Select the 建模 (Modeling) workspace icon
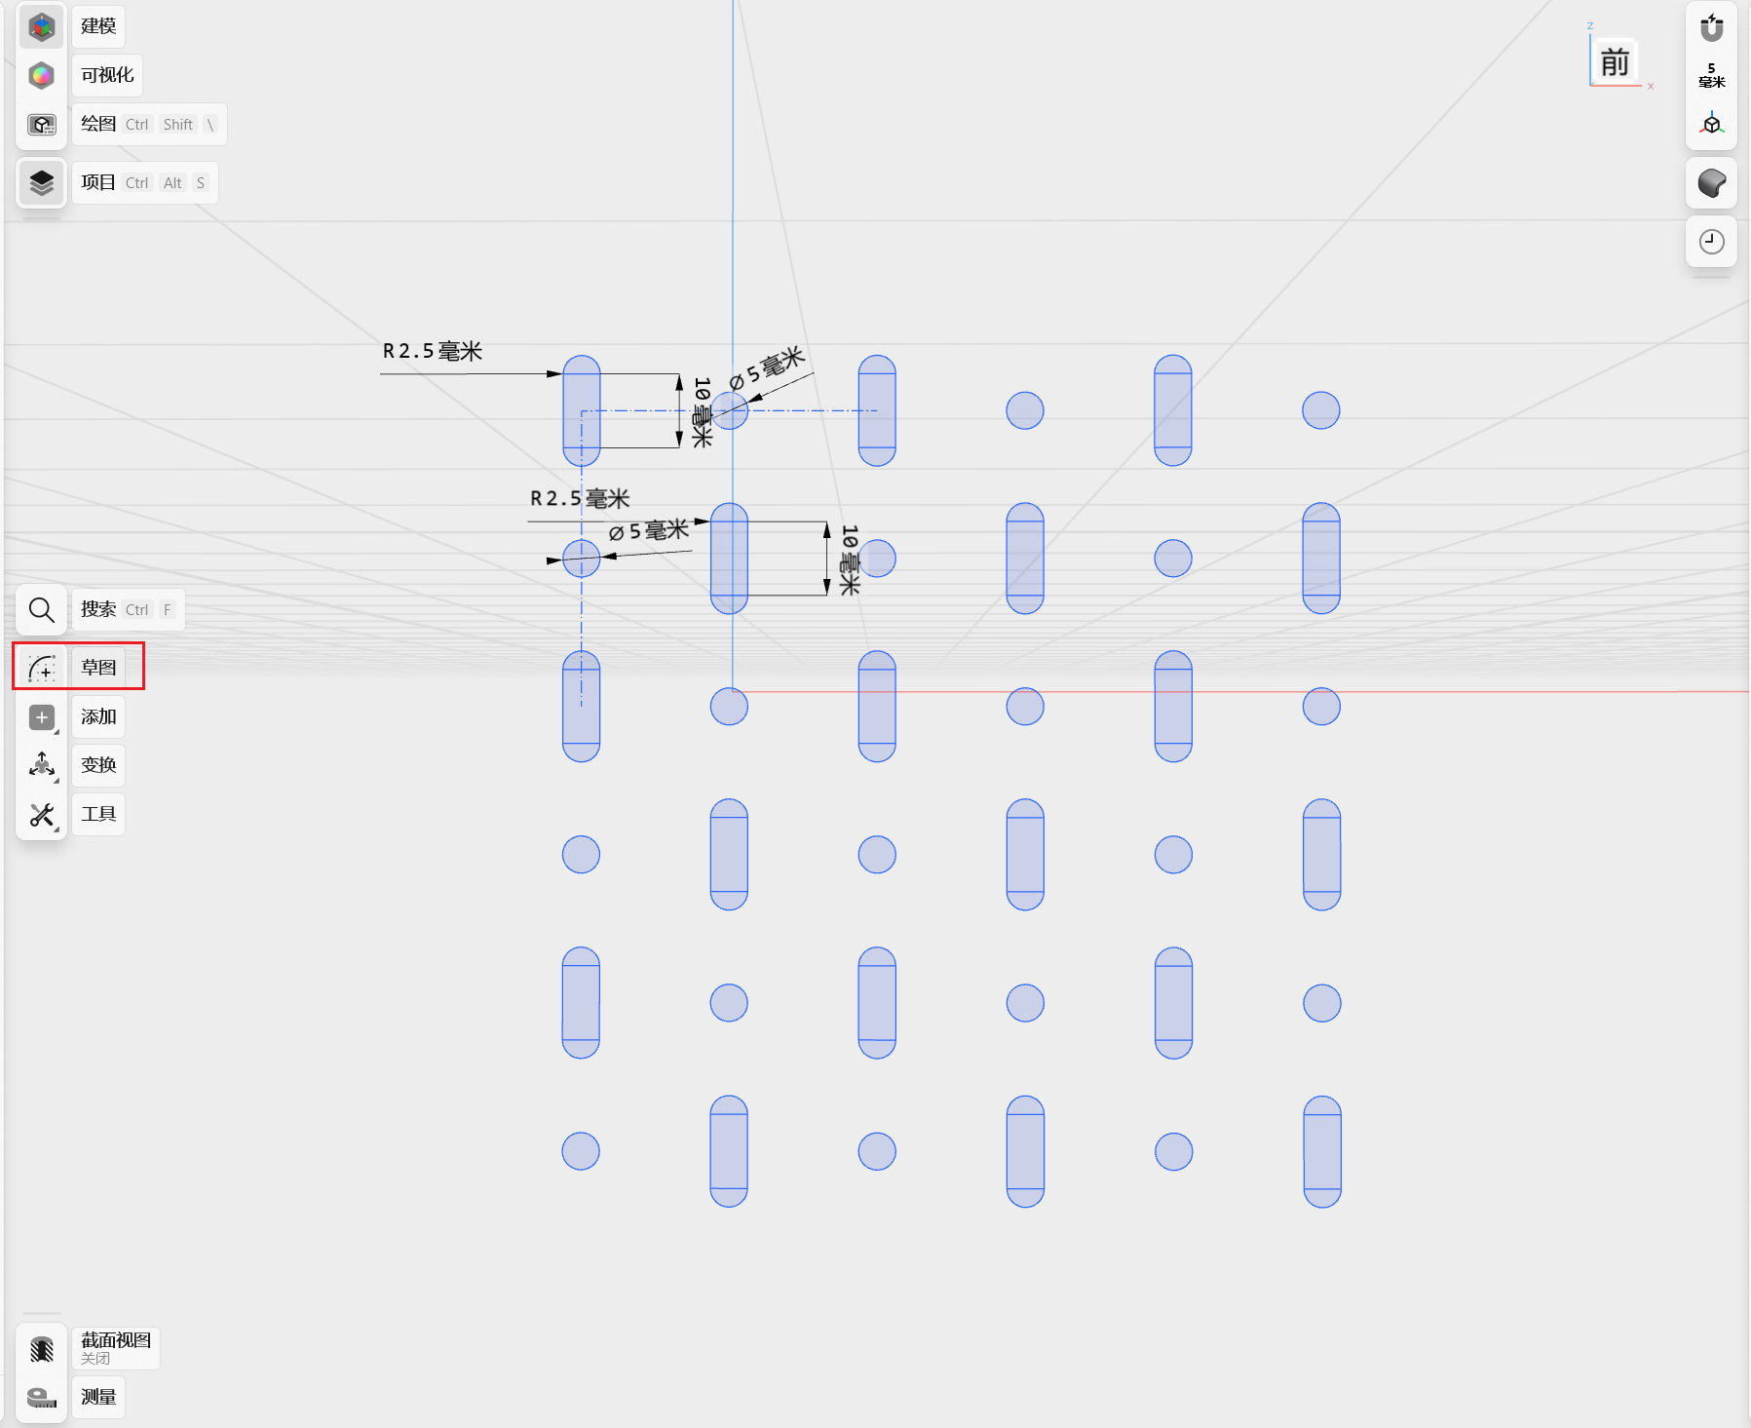The image size is (1751, 1428). 41,26
